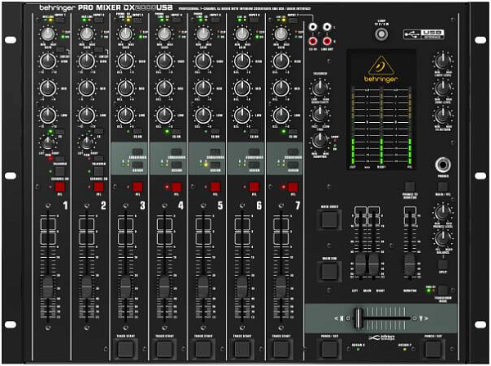Adjust the channel 4 Low EQ knob
The width and height of the screenshot is (491, 366).
(164, 115)
